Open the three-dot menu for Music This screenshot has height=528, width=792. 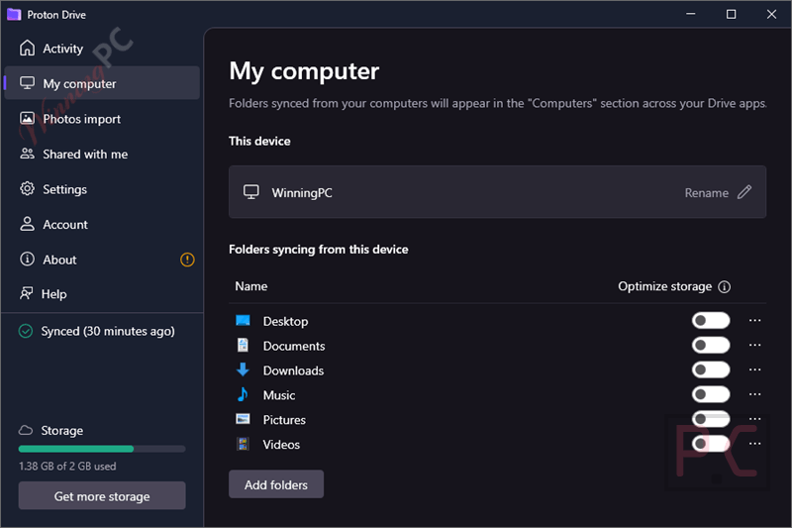point(754,394)
